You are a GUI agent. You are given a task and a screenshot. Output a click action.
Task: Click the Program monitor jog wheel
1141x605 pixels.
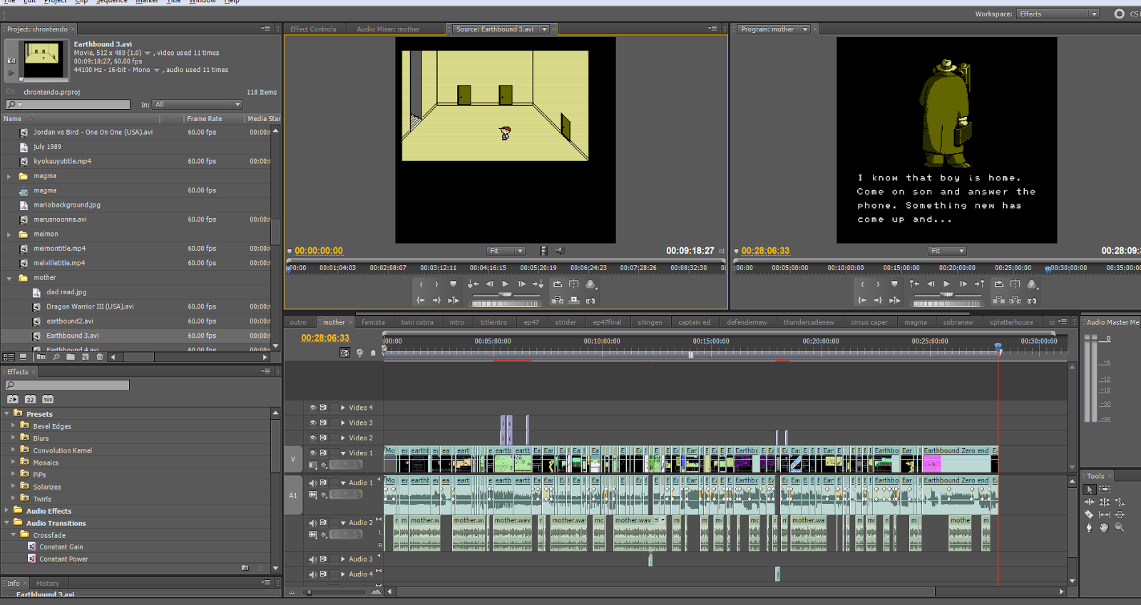(x=948, y=304)
